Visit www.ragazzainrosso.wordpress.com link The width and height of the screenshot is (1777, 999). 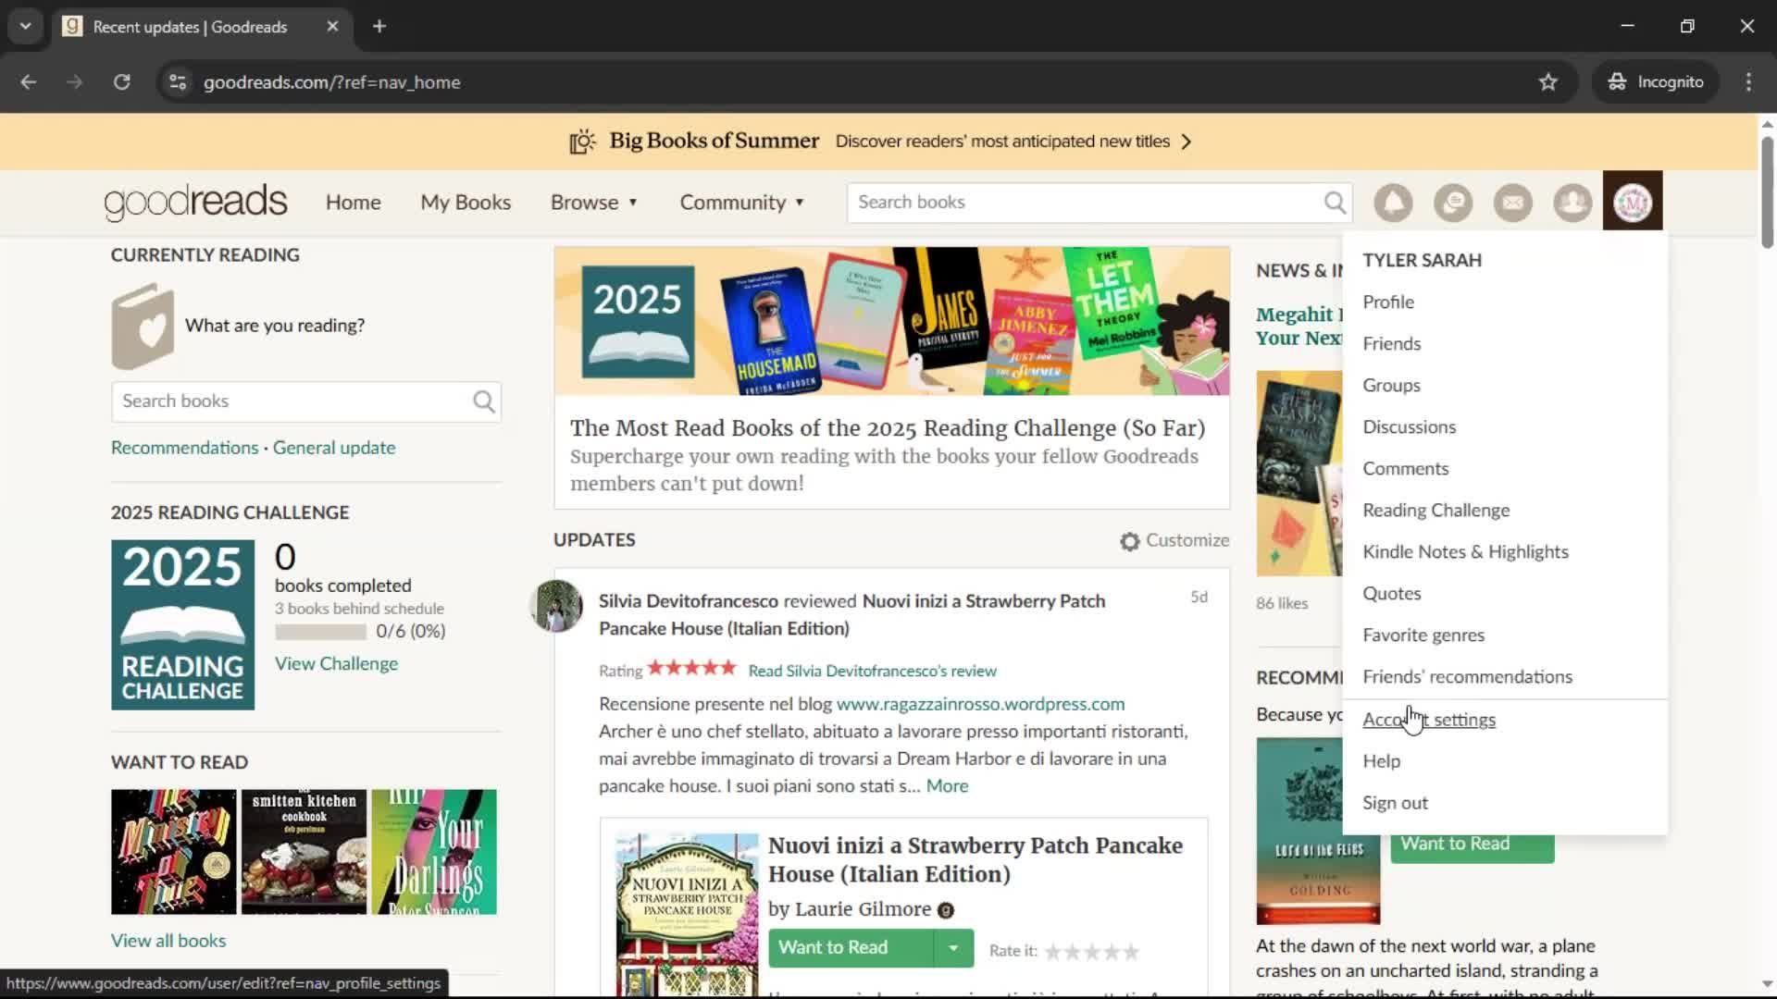point(980,704)
